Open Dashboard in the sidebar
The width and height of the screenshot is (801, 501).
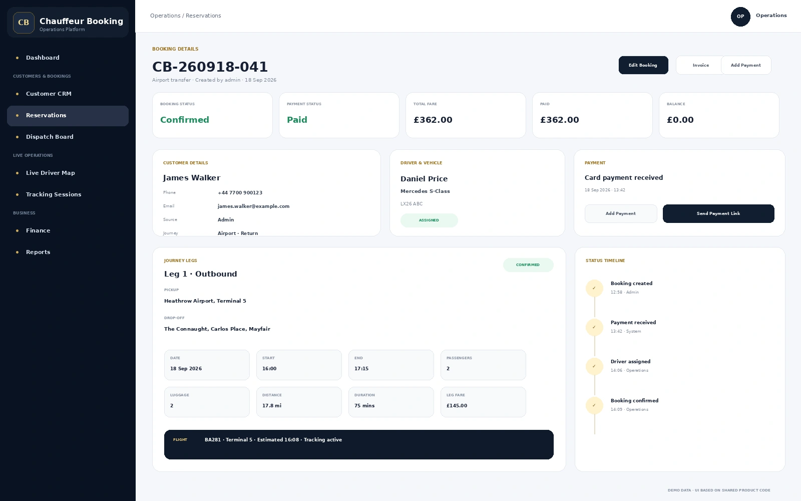tap(68, 58)
